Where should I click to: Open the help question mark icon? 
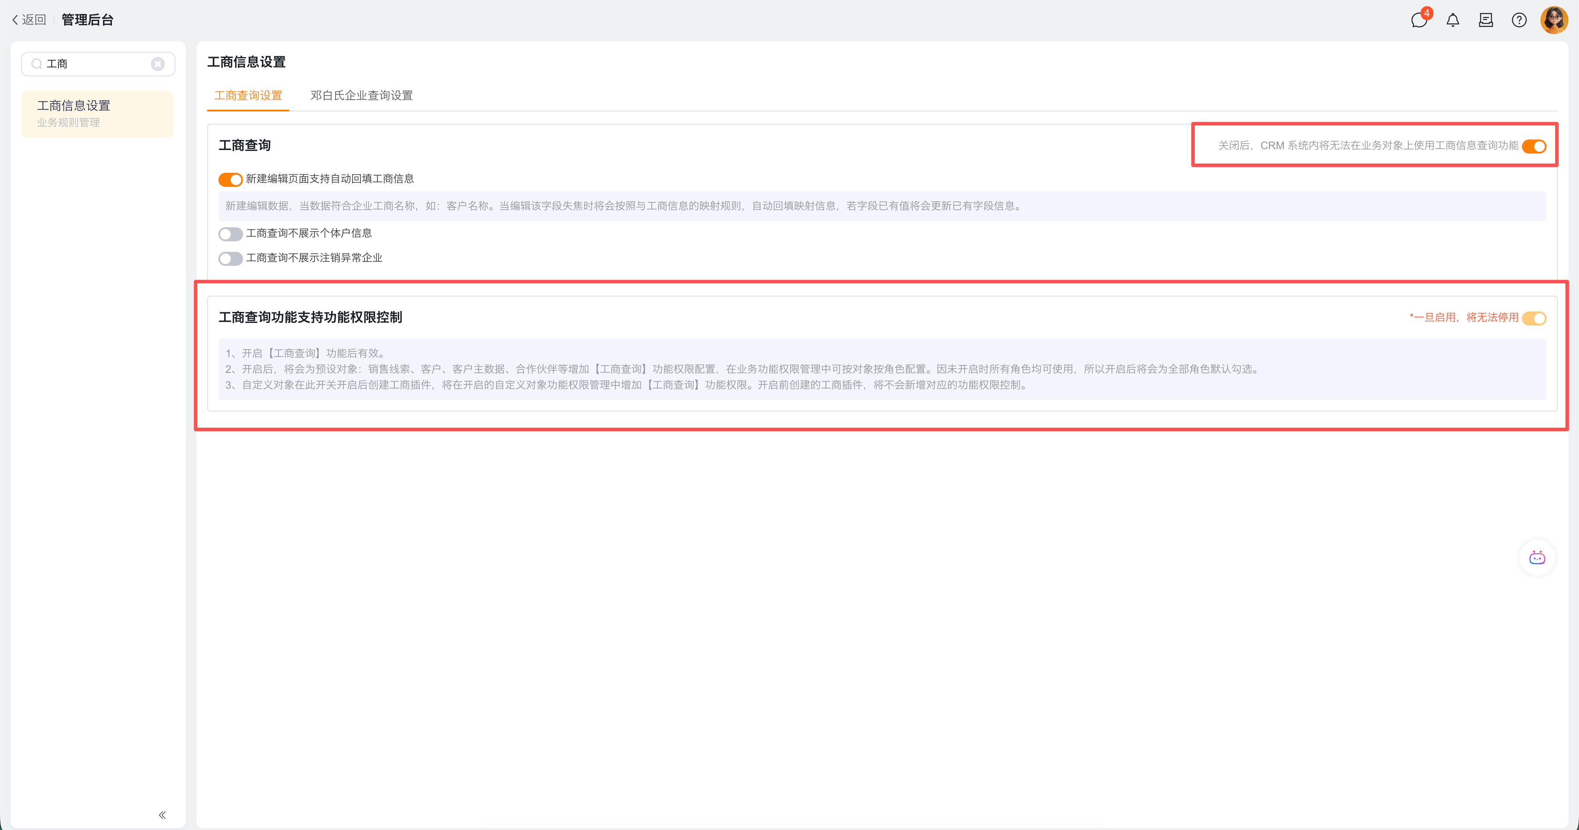tap(1519, 20)
